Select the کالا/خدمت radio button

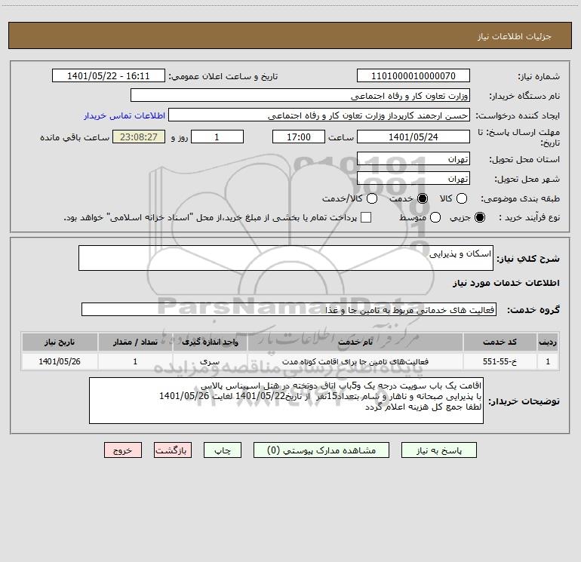pos(372,198)
